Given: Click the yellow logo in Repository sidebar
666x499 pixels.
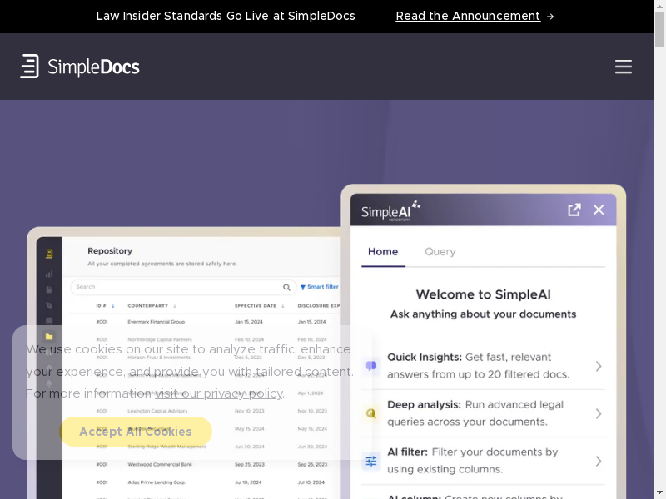Looking at the screenshot, I should [49, 254].
